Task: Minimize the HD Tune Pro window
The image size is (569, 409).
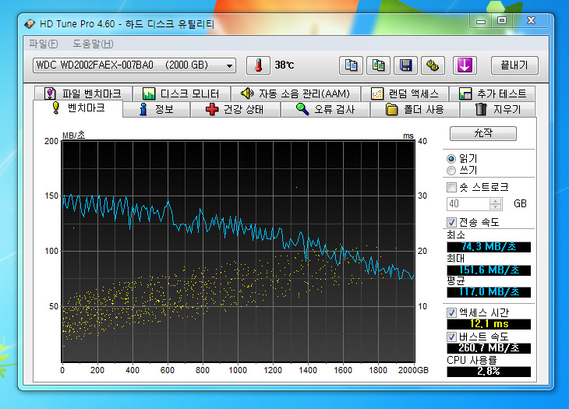Action: coord(481,21)
